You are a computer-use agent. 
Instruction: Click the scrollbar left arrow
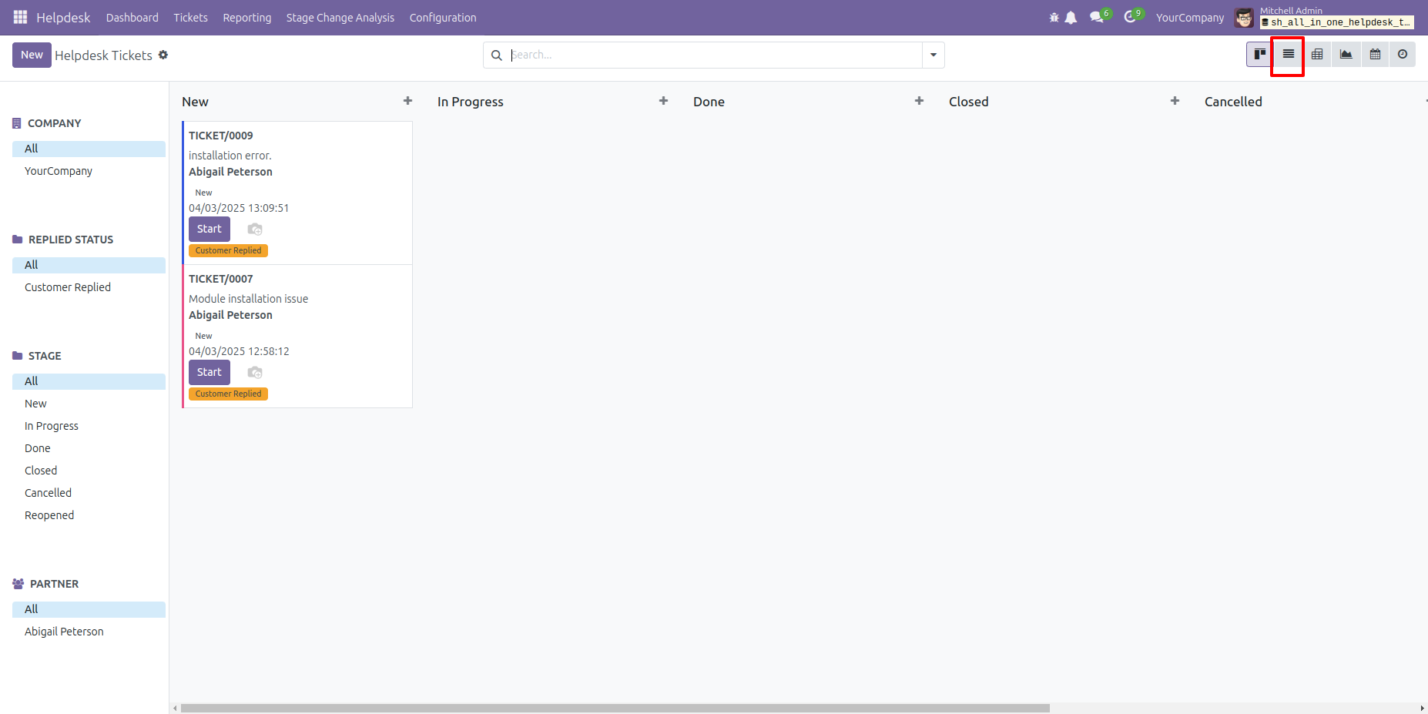(176, 708)
